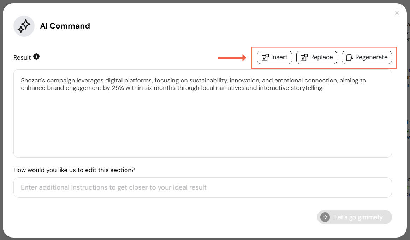Click the Replace button label text
The height and width of the screenshot is (240, 410).
coord(321,57)
